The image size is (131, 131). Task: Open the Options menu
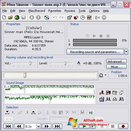pyautogui.click(x=94, y=11)
